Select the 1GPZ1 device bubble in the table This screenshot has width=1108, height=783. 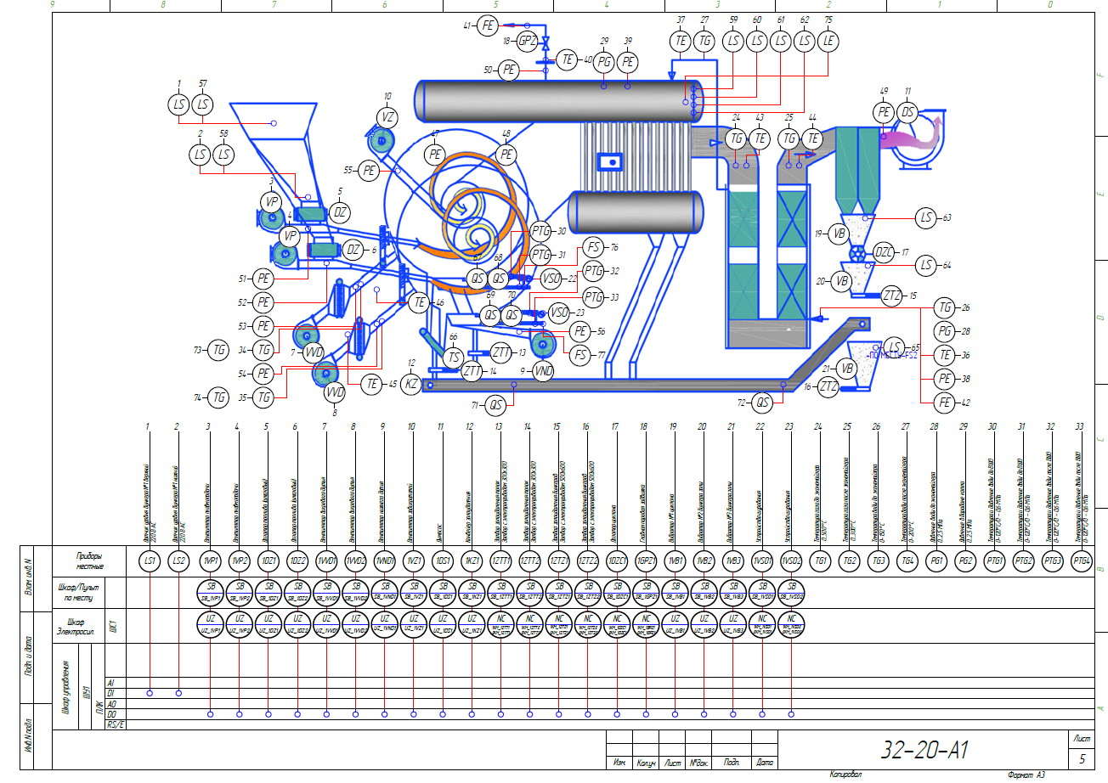coord(646,560)
